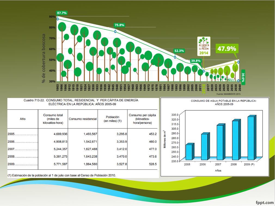
Task: Click the circle data point under 52.3%
Action: [x=175, y=57]
